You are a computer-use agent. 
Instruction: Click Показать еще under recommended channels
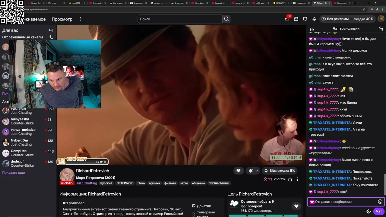14,173
